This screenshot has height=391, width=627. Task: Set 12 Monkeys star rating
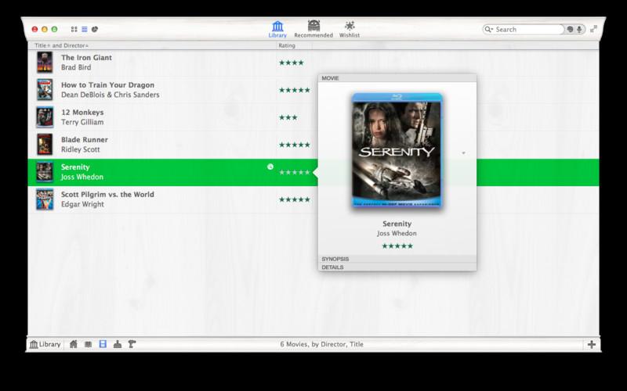(288, 117)
